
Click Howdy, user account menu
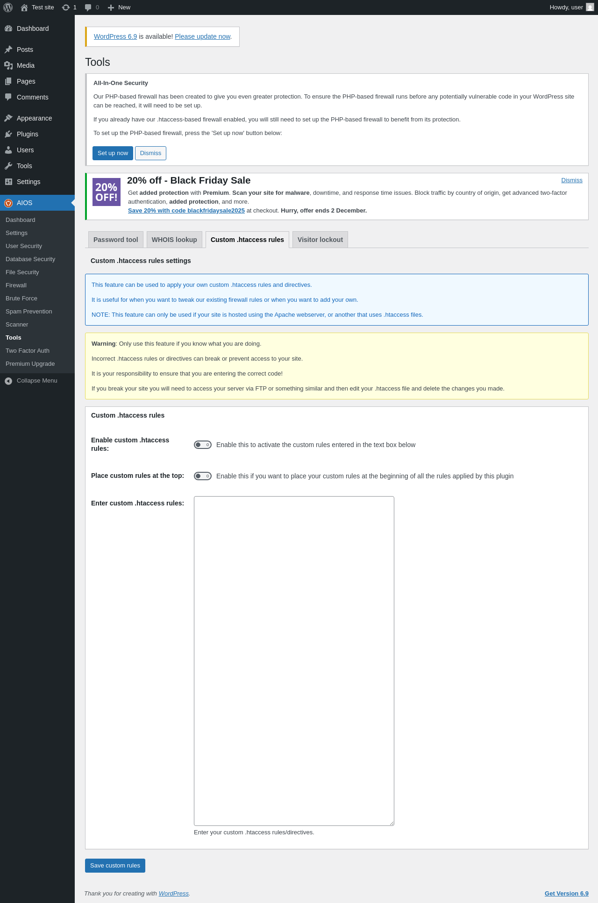(572, 7)
